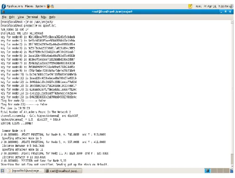
Task: Select root@localhost terminal taskbar button
Action: click(63, 171)
